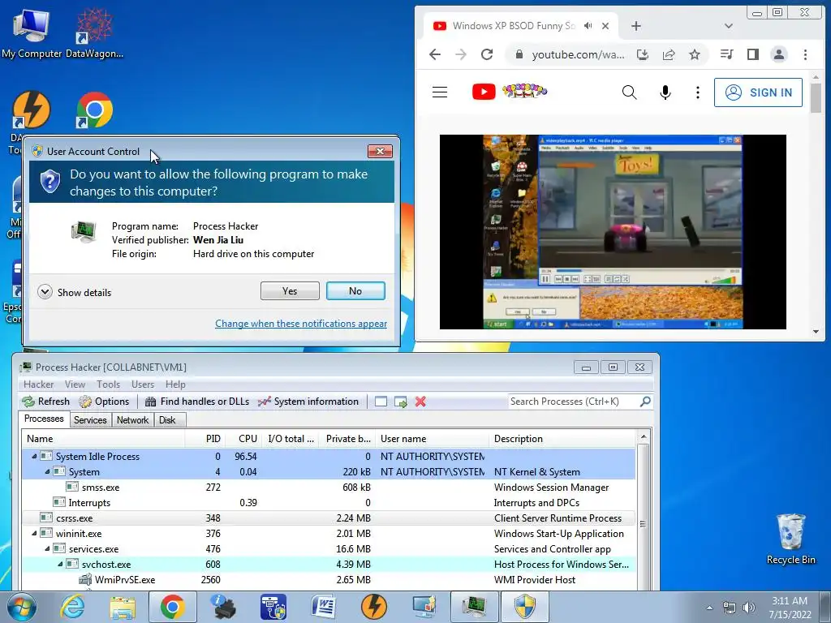Sort processes by CPU column header
831x623 pixels.
(243, 439)
